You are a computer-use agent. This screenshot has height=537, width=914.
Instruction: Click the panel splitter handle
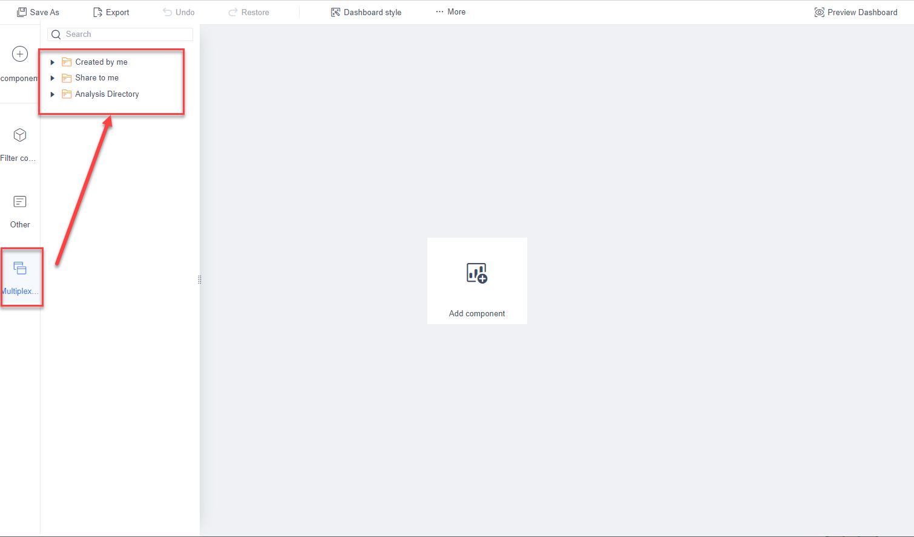click(200, 279)
